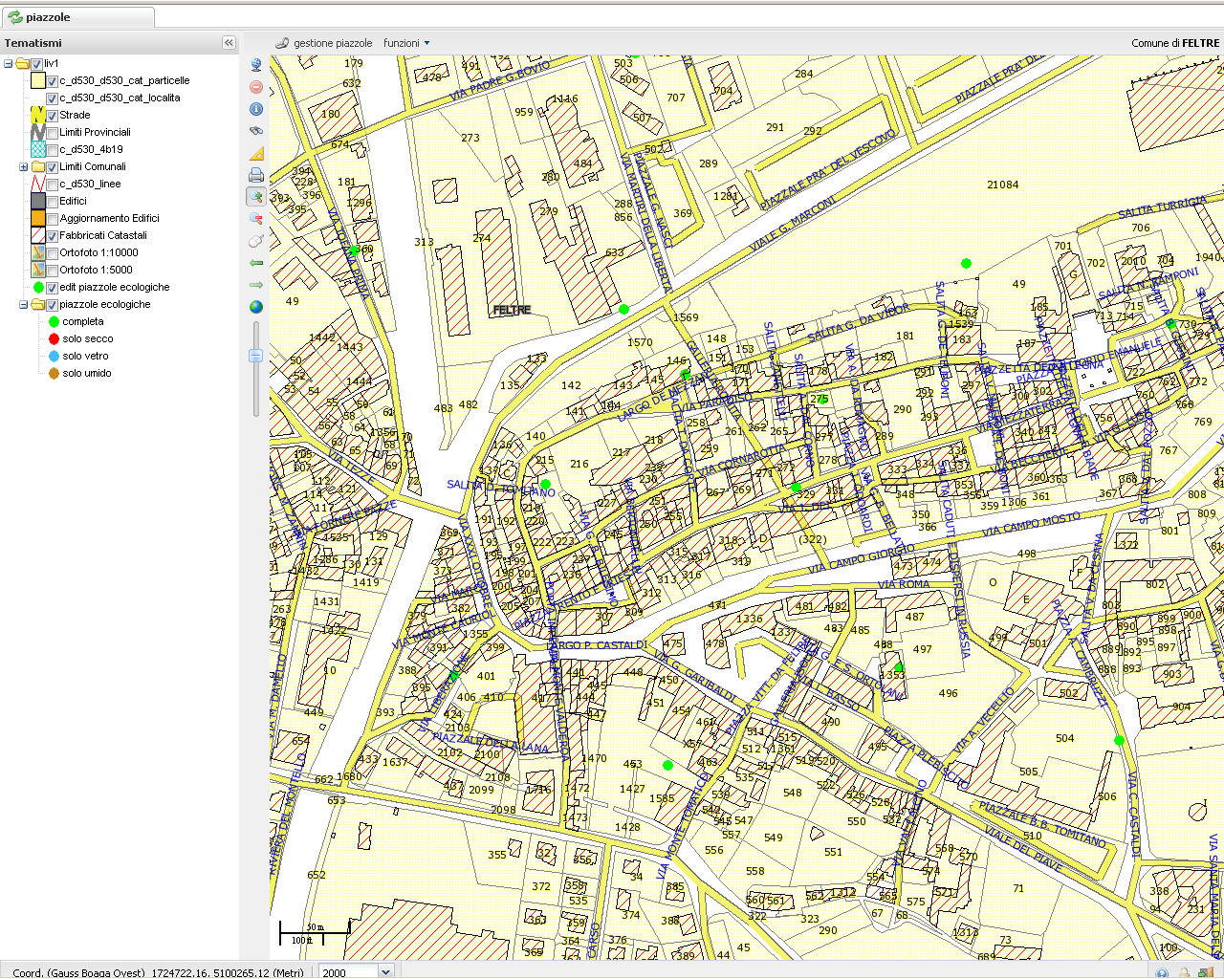Go to next map extent arrow
This screenshot has width=1224, height=979.
pos(256,285)
